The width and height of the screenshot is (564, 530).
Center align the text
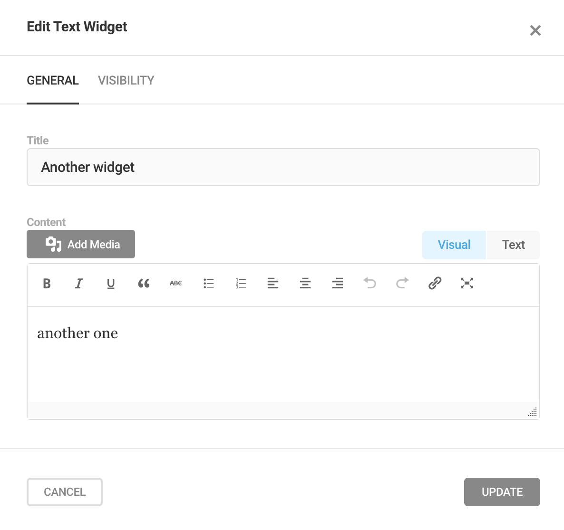[305, 284]
